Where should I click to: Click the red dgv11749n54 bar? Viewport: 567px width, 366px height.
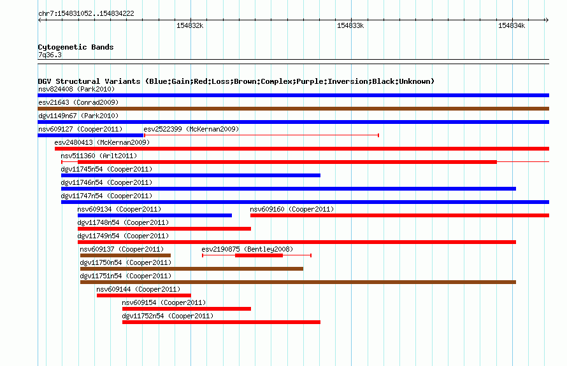[x=297, y=242]
